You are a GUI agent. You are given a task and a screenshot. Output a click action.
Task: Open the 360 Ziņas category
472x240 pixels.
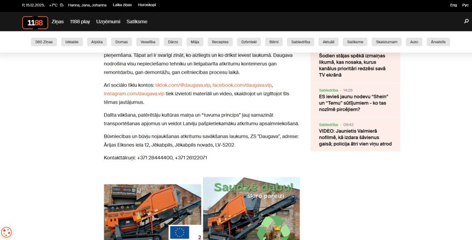coord(44,42)
